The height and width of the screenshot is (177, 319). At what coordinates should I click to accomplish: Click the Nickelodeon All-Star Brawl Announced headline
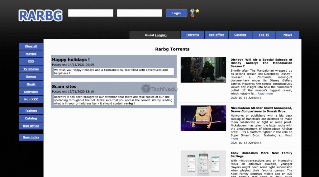261,110
